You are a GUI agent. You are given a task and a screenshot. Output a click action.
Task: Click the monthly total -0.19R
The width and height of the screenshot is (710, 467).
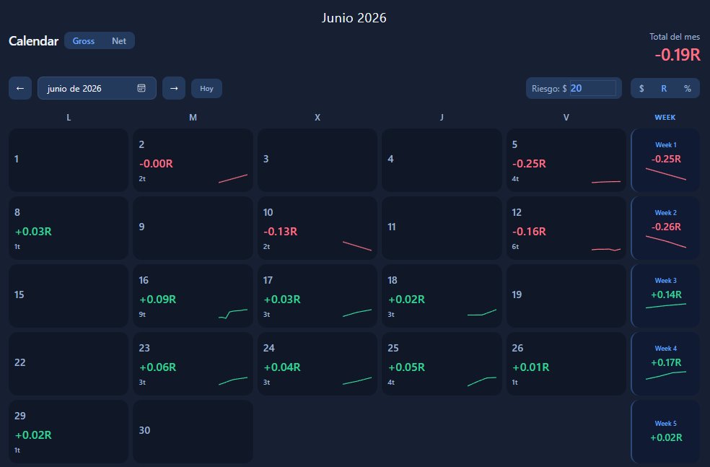click(678, 55)
